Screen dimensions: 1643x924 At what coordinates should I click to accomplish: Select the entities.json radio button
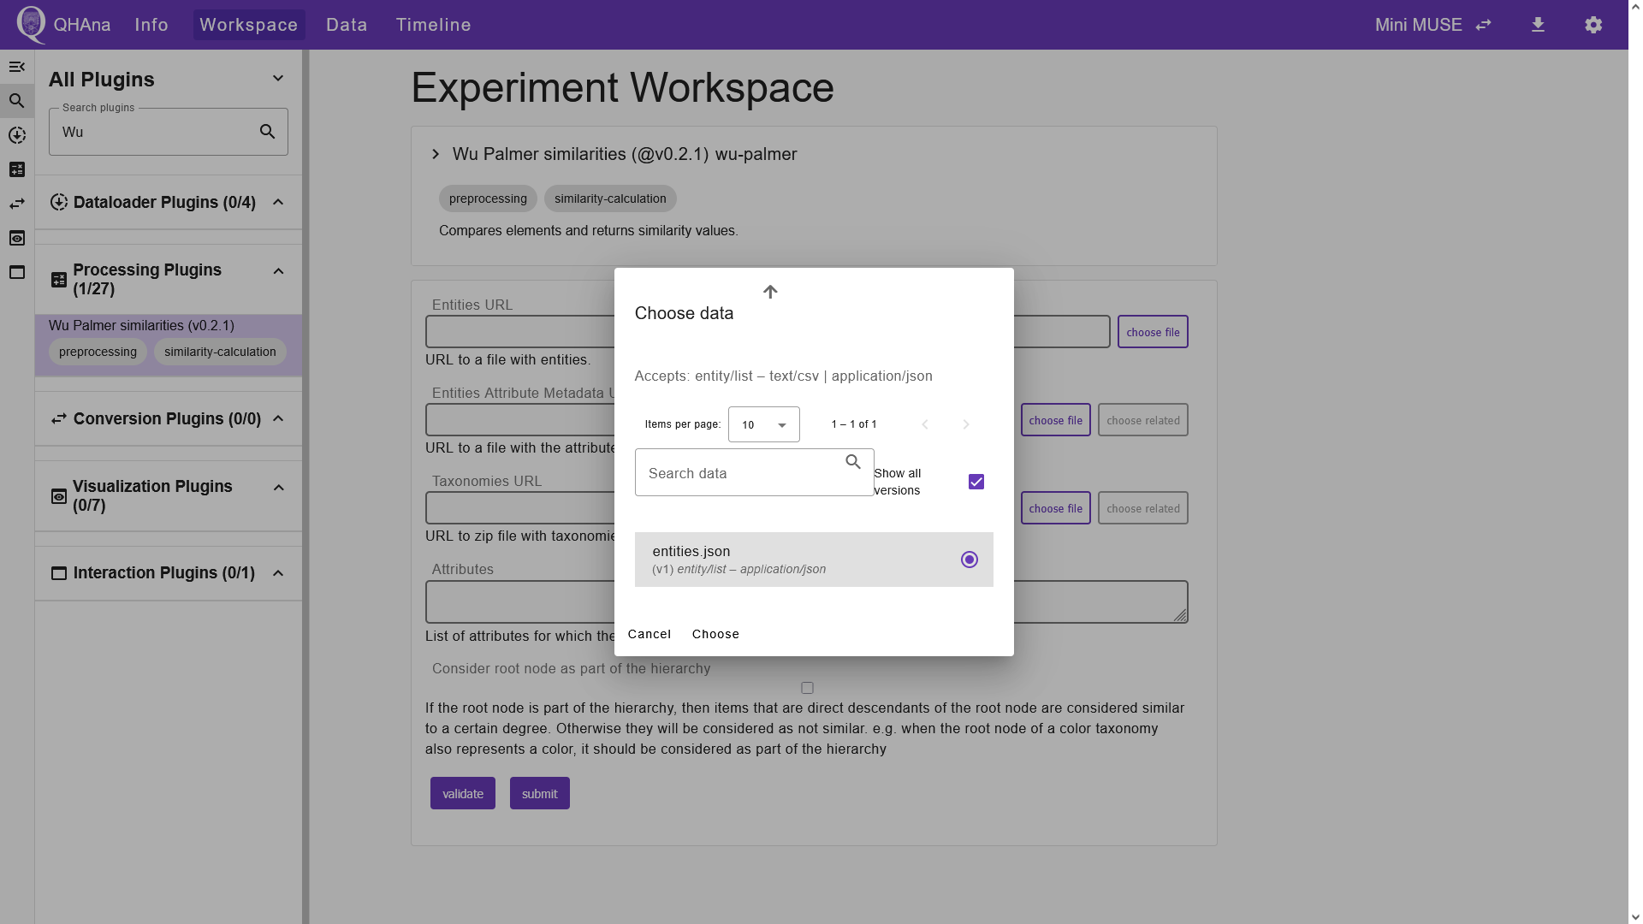coord(969,560)
